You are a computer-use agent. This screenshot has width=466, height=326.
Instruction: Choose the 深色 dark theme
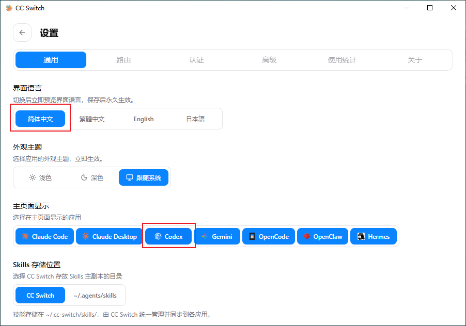tap(92, 177)
